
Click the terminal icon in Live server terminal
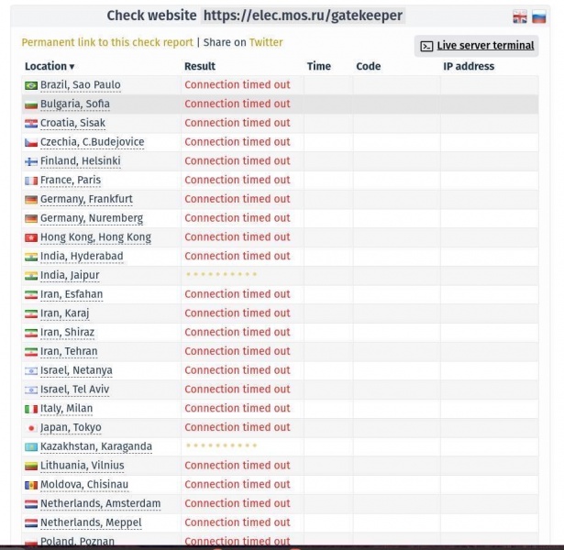426,46
